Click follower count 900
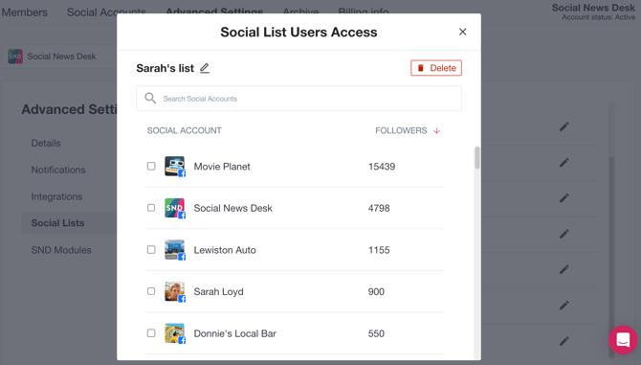 click(376, 292)
